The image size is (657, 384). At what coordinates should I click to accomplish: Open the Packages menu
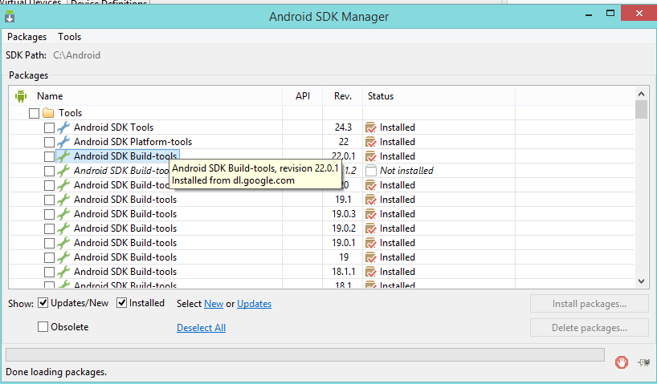coord(27,37)
